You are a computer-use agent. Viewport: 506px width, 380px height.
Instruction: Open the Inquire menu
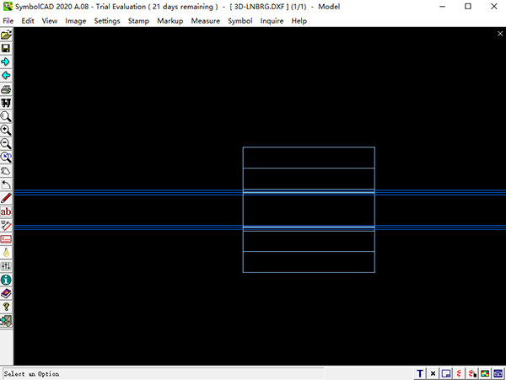coord(272,20)
